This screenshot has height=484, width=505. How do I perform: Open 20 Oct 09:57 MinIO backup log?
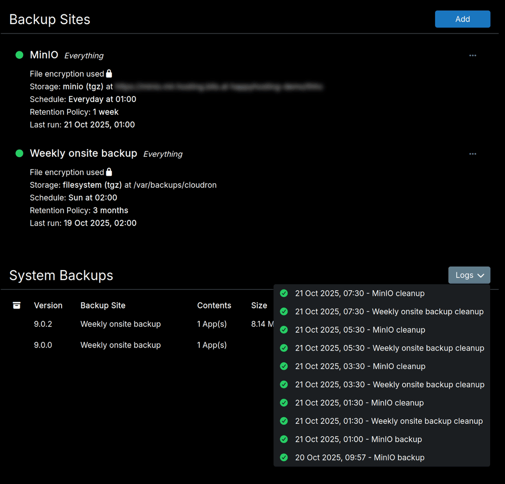[x=360, y=457]
